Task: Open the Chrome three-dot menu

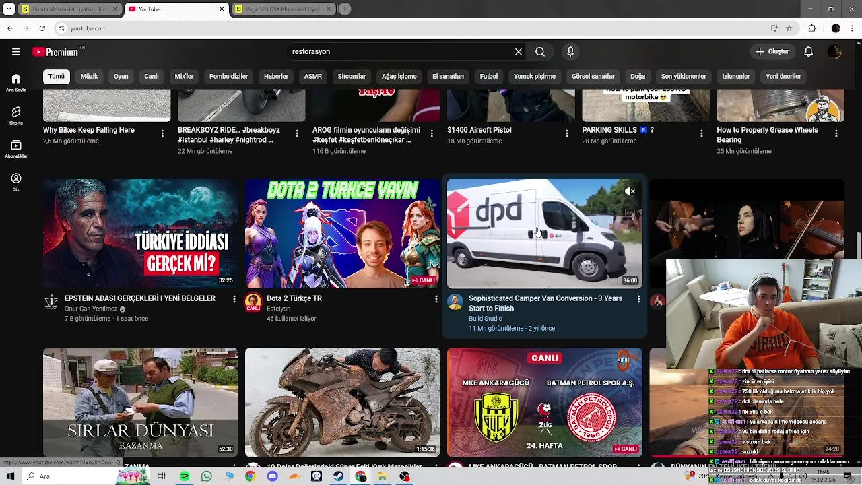Action: pos(853,28)
